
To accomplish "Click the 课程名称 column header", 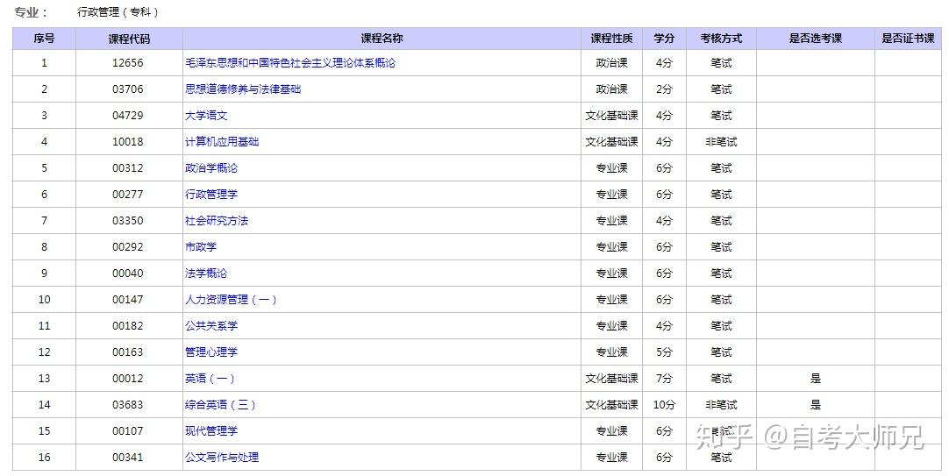I will click(x=382, y=39).
